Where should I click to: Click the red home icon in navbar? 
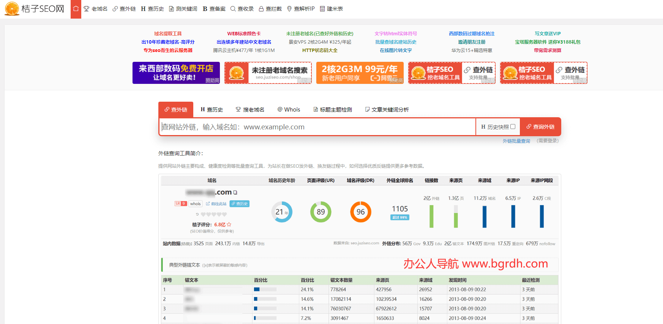(x=76, y=9)
